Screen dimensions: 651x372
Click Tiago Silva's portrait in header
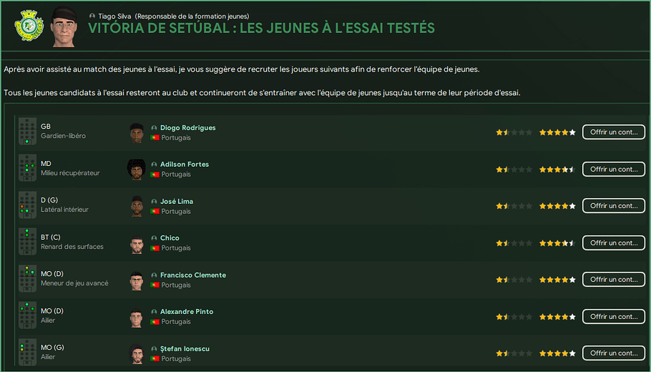(64, 26)
